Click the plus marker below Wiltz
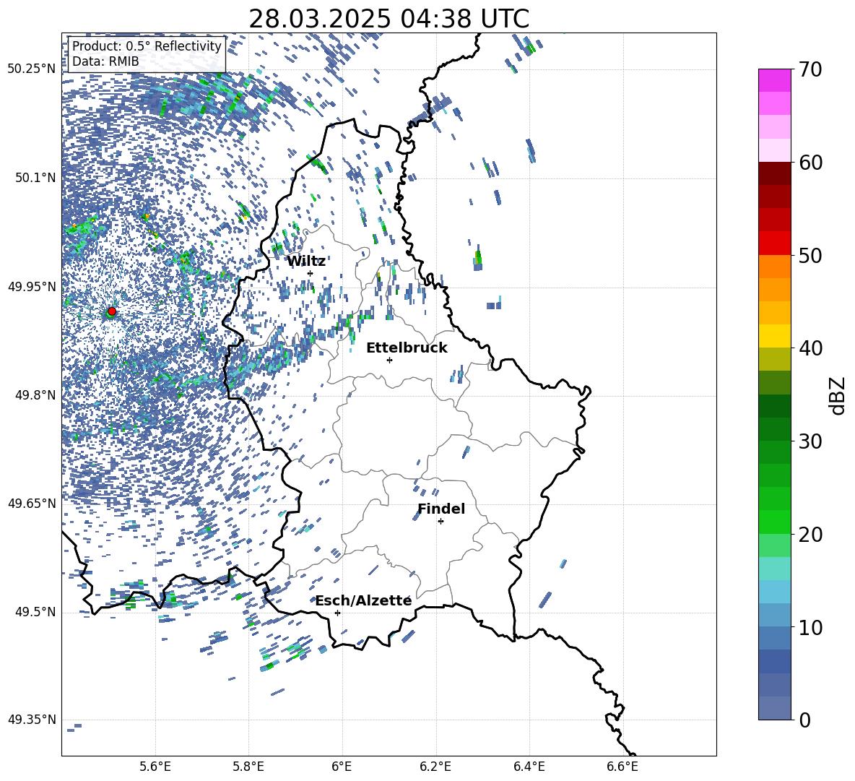Image resolution: width=855 pixels, height=781 pixels. [310, 273]
